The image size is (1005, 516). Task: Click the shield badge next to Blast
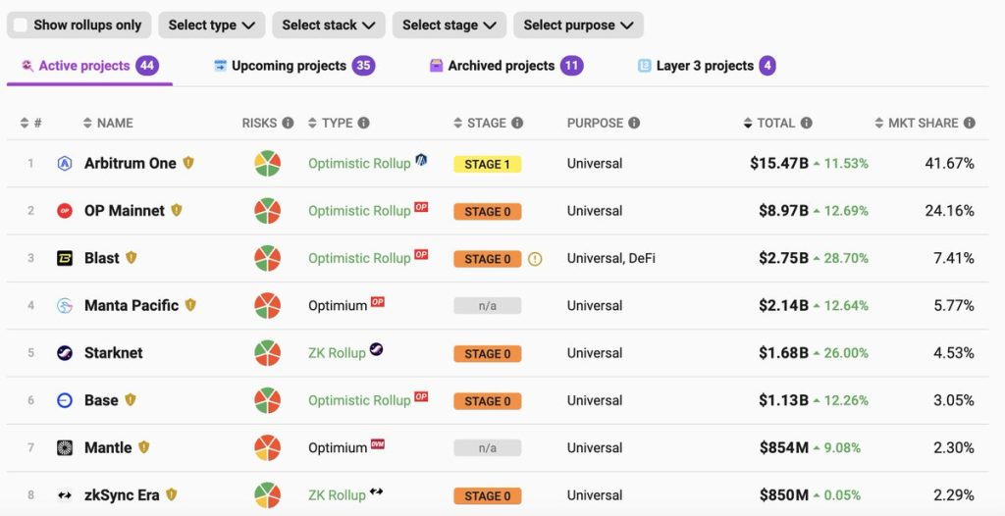[x=131, y=258]
